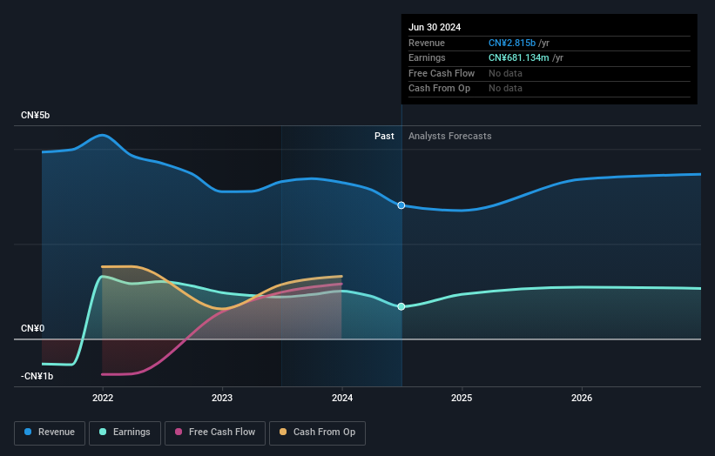Viewport: 715px width, 456px height.
Task: Click the pink Free Cash Flow legend dot
Action: pyautogui.click(x=179, y=432)
